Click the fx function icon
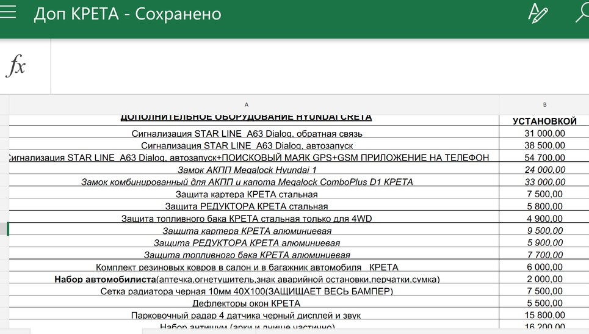Image resolution: width=589 pixels, height=334 pixels. pyautogui.click(x=16, y=65)
